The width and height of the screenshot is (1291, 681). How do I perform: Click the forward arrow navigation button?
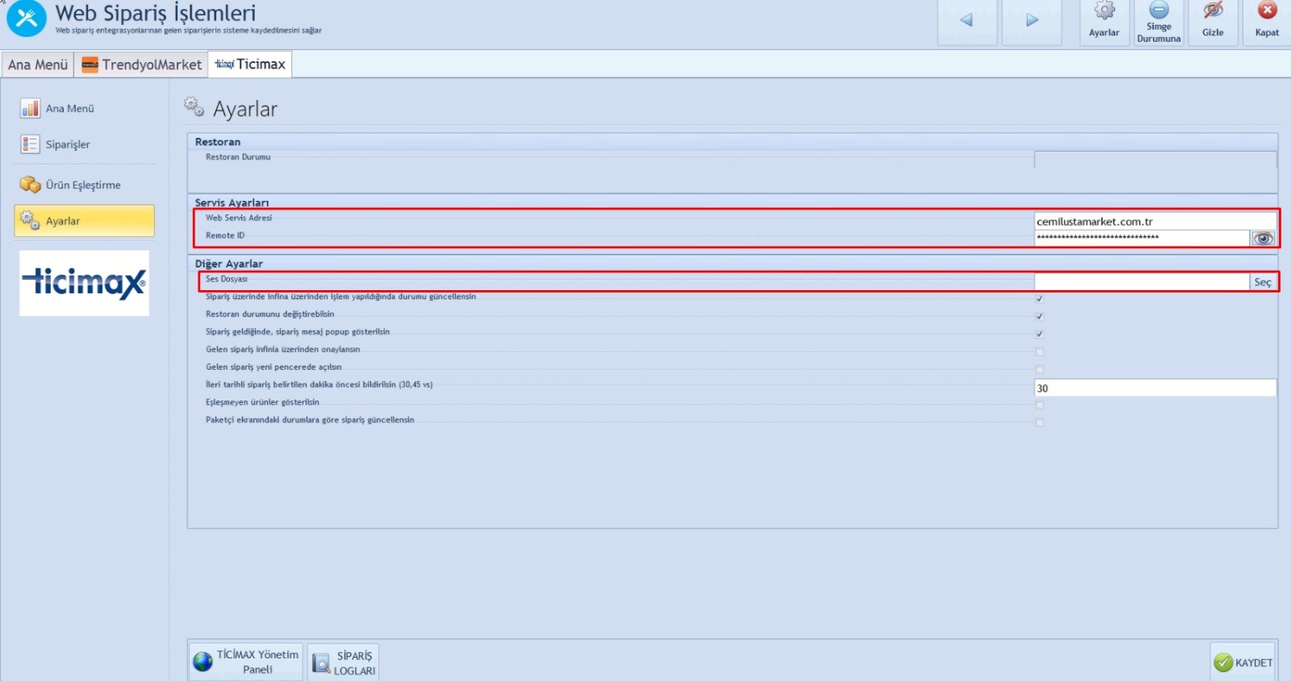[x=1031, y=22]
